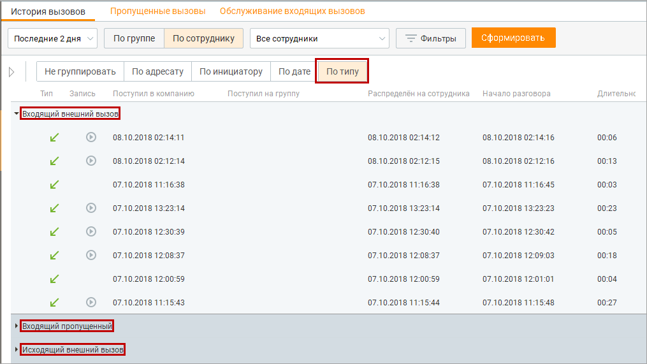Open Обслуживание входящих вызовов tab

point(292,11)
